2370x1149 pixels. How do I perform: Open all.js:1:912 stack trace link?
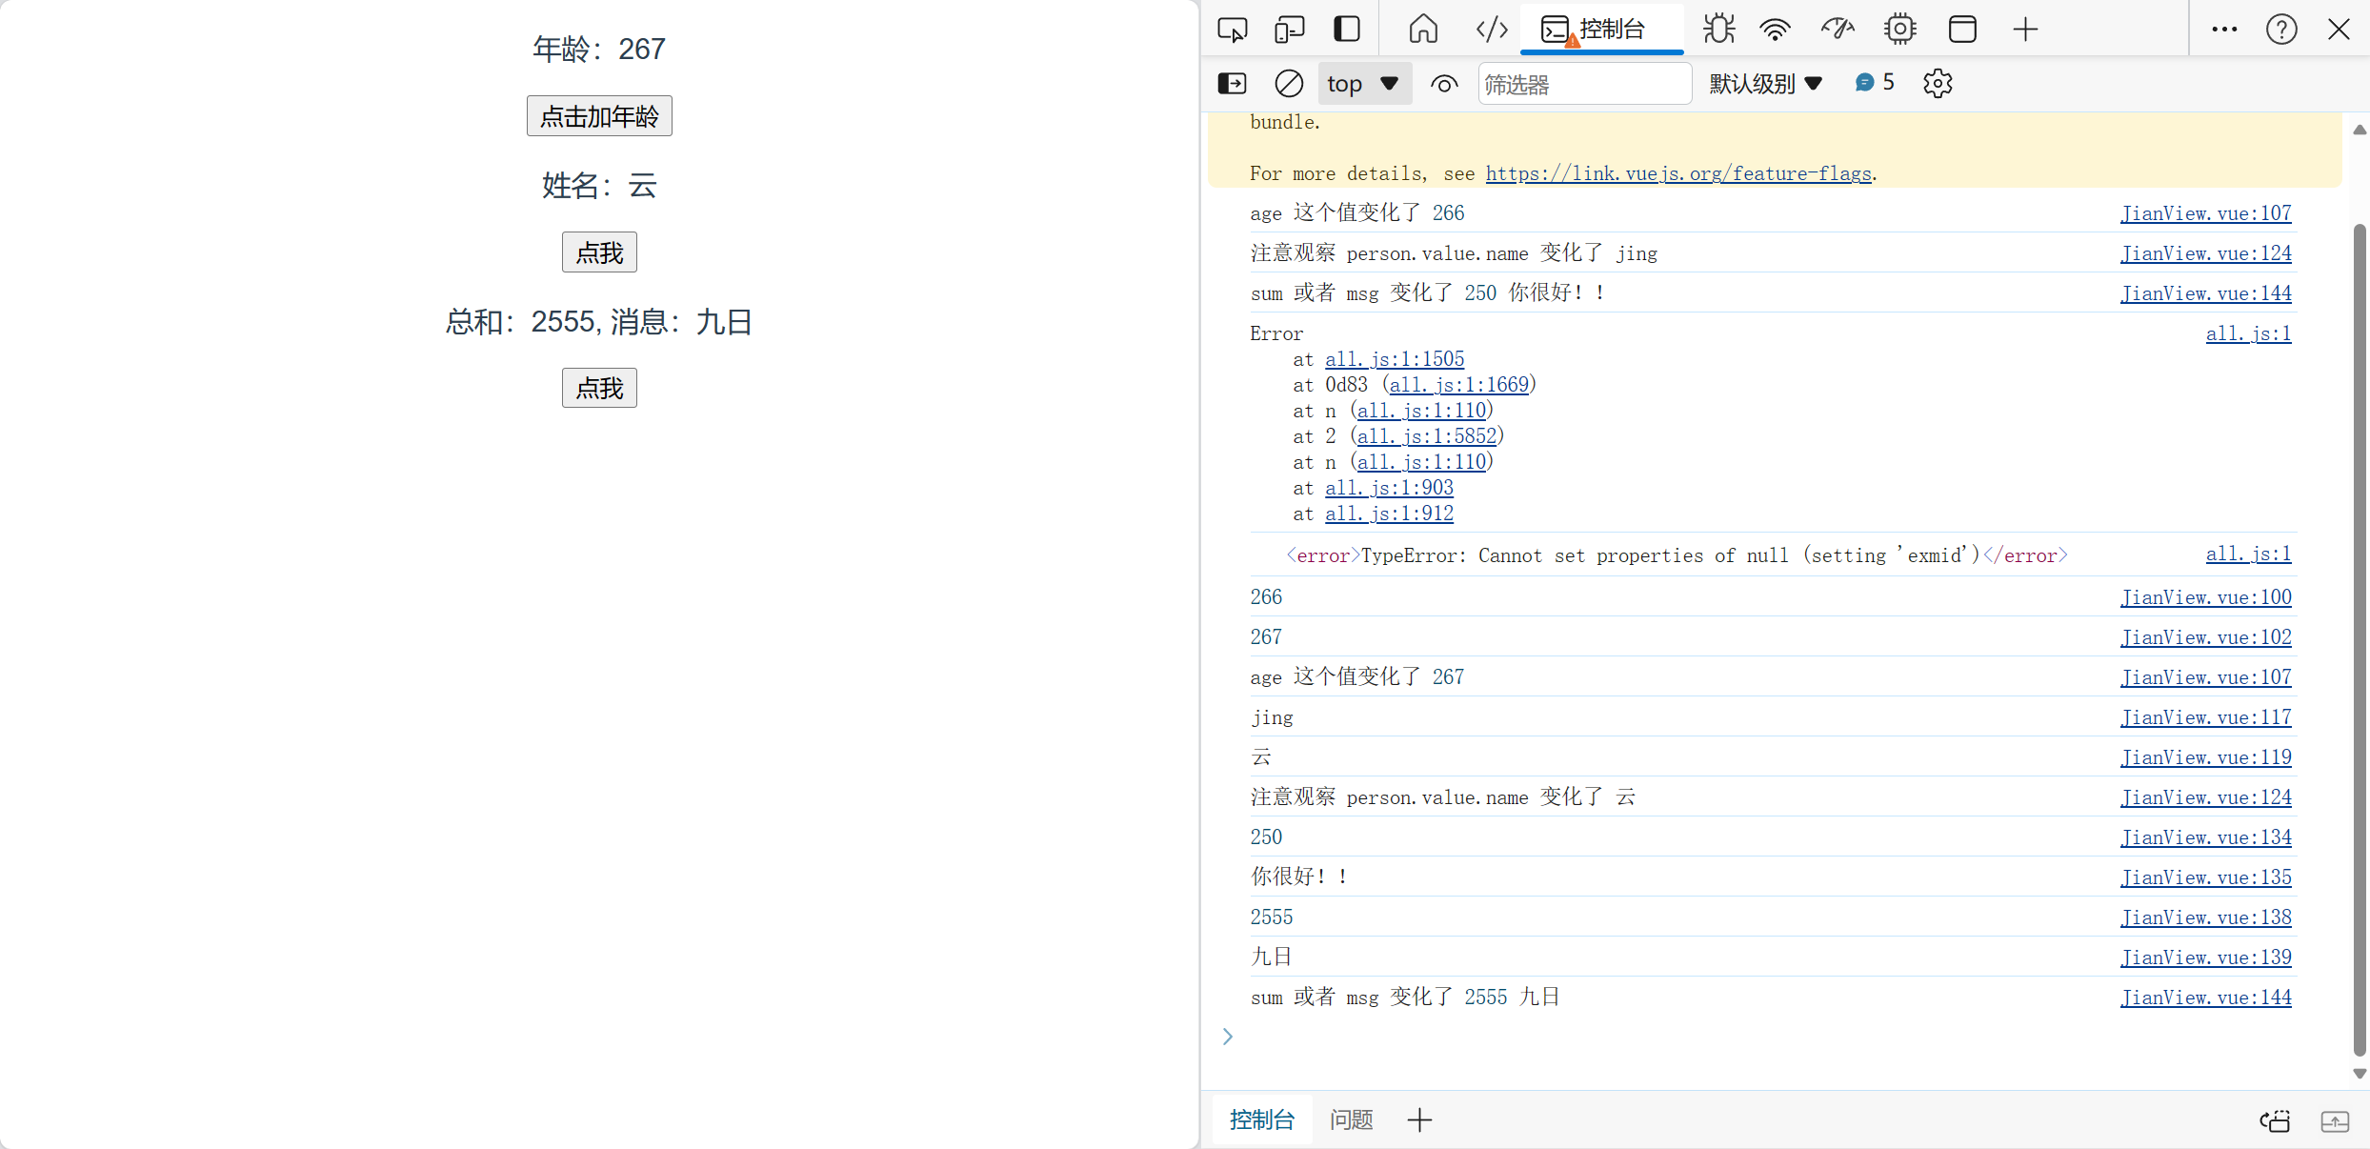point(1389,514)
